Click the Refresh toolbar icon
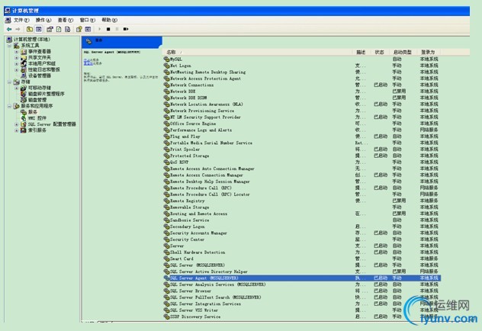Image resolution: width=482 pixels, height=331 pixels. click(x=59, y=29)
